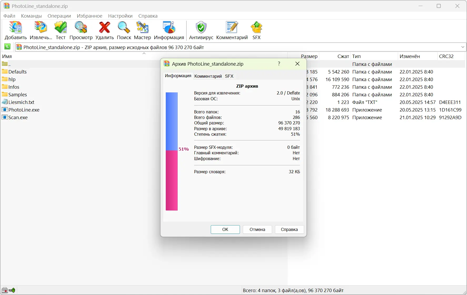Click the PhotoLine.exe application icon
The width and height of the screenshot is (467, 295).
5,109
